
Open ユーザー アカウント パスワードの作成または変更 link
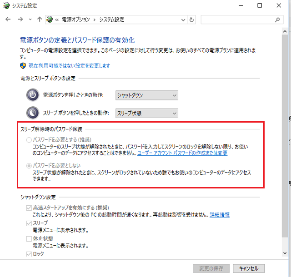coord(182,153)
